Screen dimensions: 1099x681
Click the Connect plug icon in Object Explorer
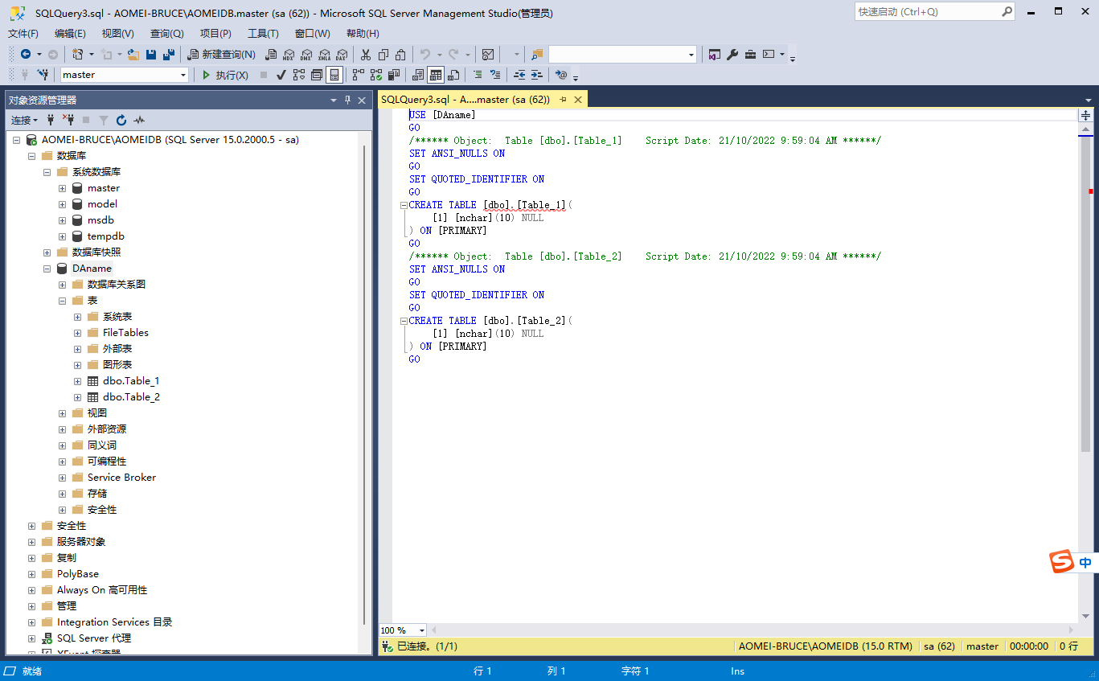click(51, 120)
